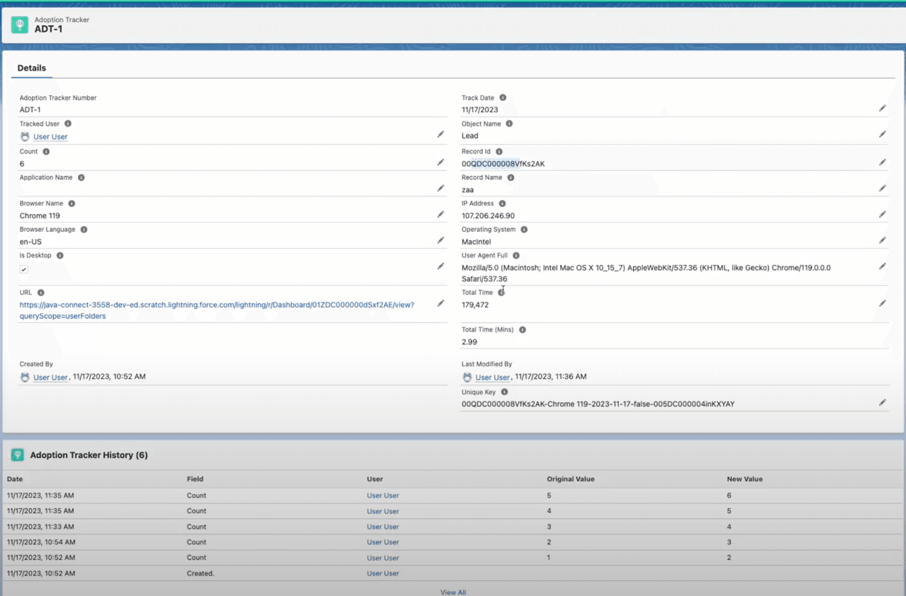
Task: Edit the Browser Name pencil icon
Action: 440,214
